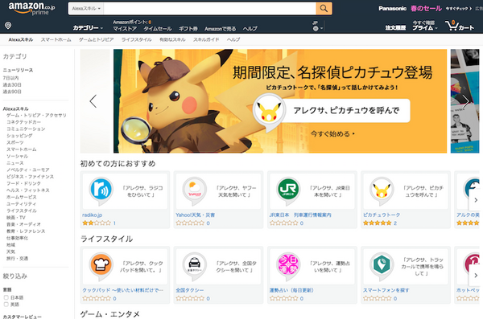This screenshot has width=483, height=319.
Task: Open the 運勢占い pink skill icon
Action: click(x=287, y=266)
